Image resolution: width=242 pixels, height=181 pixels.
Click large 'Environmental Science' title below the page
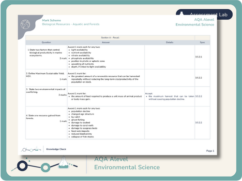(x=127, y=167)
